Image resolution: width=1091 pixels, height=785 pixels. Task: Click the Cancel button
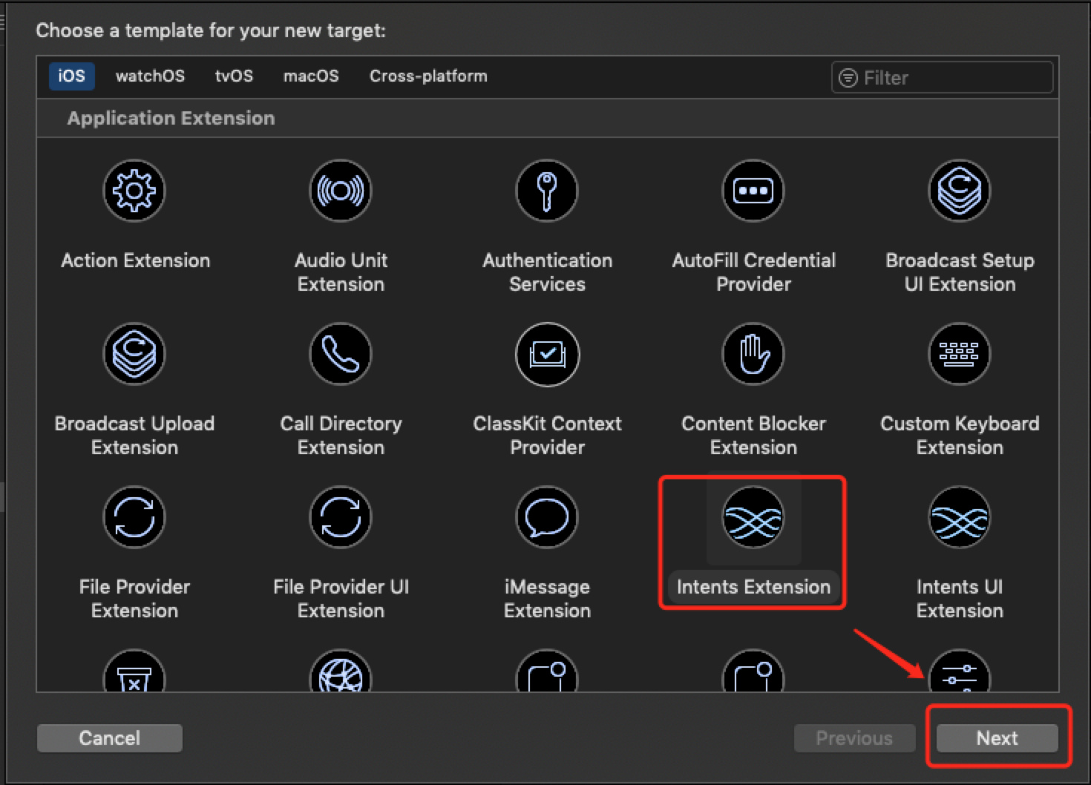pos(110,738)
